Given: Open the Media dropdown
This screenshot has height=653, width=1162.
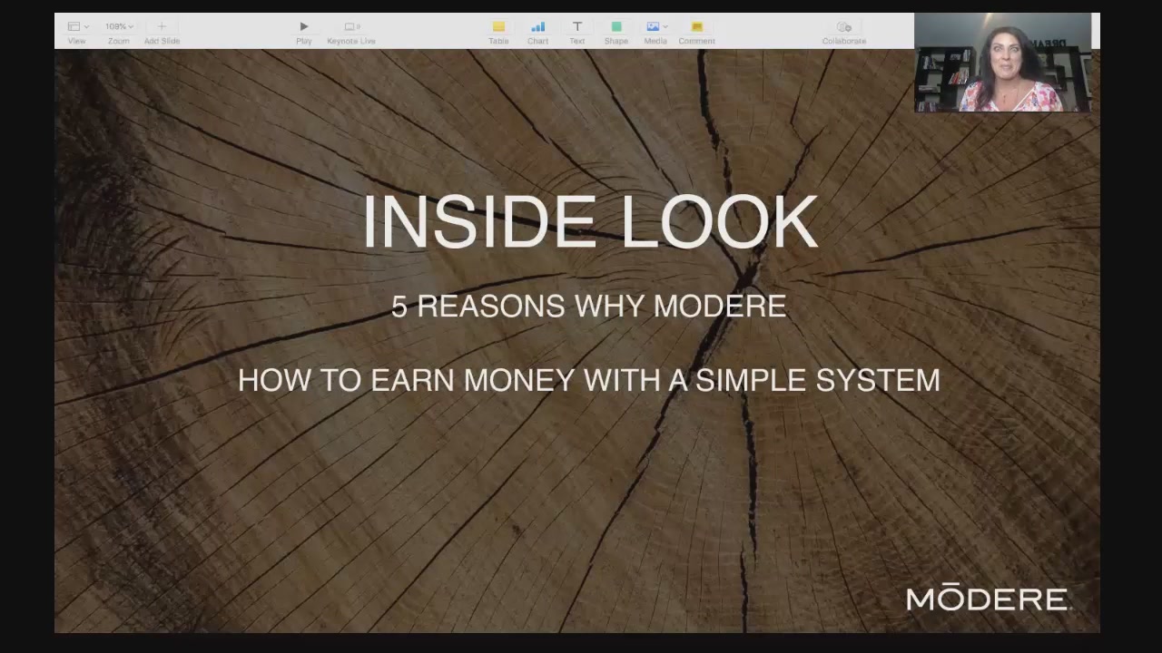Looking at the screenshot, I should click(x=655, y=32).
